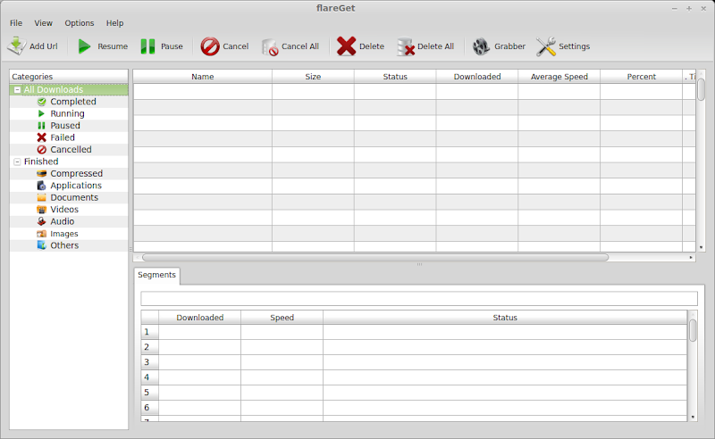Image resolution: width=715 pixels, height=439 pixels.
Task: Click the Audio category icon
Action: (41, 221)
